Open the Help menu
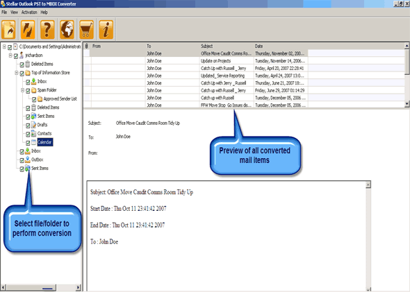 pos(44,12)
